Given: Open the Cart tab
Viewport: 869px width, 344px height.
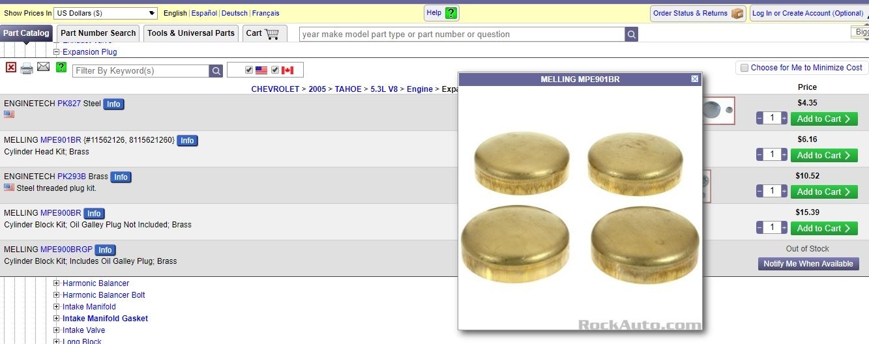Looking at the screenshot, I should 265,33.
